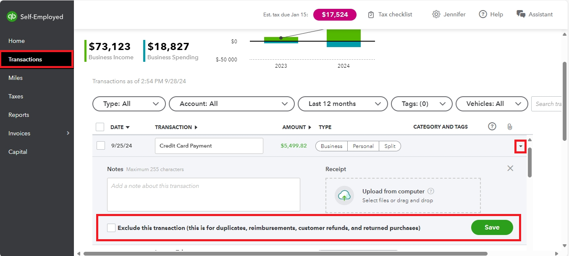The height and width of the screenshot is (256, 569).
Task: Click the QuickBooks logo icon
Action: click(x=12, y=17)
